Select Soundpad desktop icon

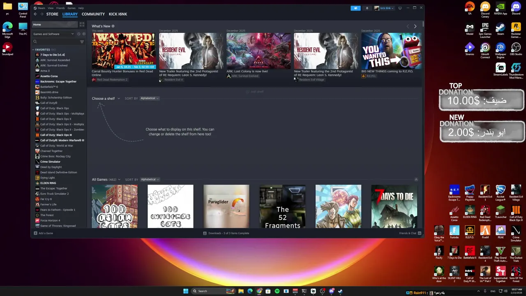pos(7,49)
